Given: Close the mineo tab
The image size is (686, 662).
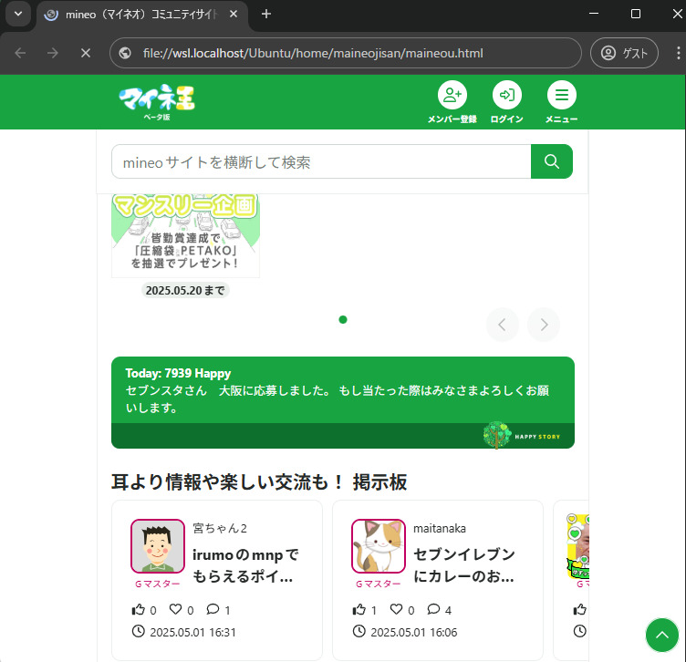Looking at the screenshot, I should pyautogui.click(x=234, y=14).
